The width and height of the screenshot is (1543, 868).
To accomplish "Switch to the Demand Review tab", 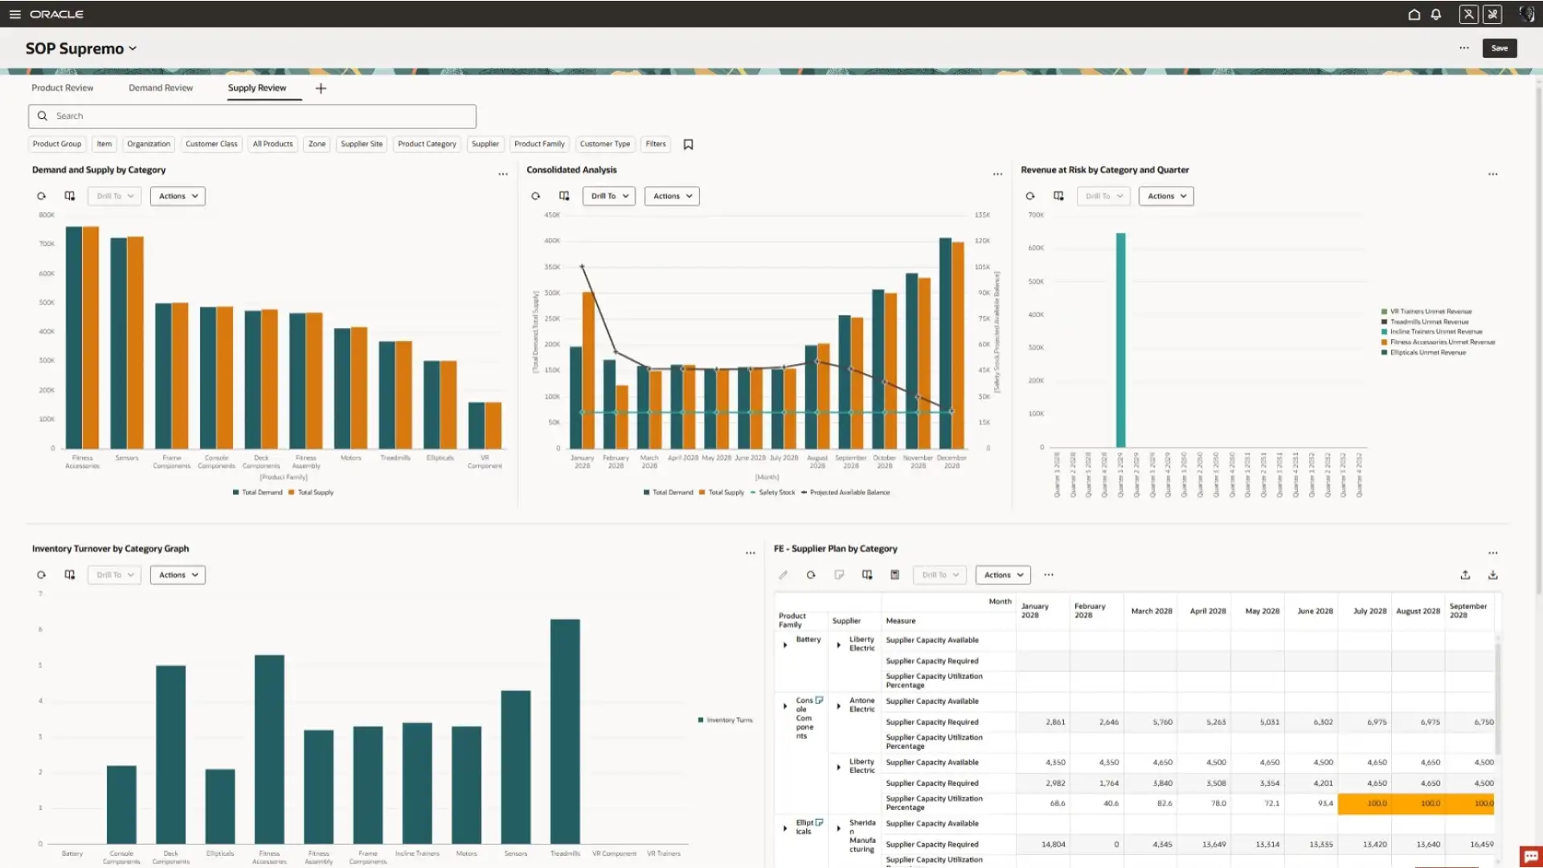I will [x=161, y=88].
